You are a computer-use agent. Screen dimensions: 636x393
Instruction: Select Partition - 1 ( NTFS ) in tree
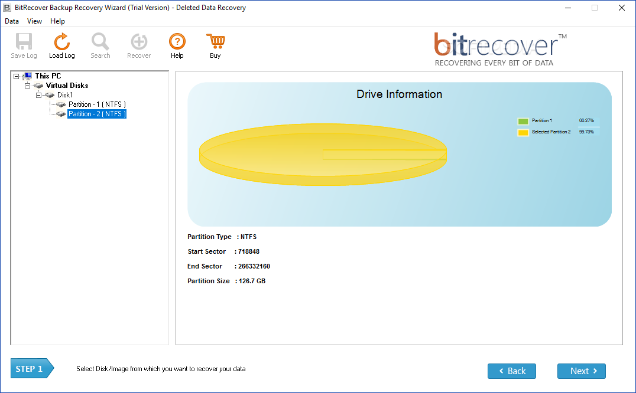[x=97, y=104]
